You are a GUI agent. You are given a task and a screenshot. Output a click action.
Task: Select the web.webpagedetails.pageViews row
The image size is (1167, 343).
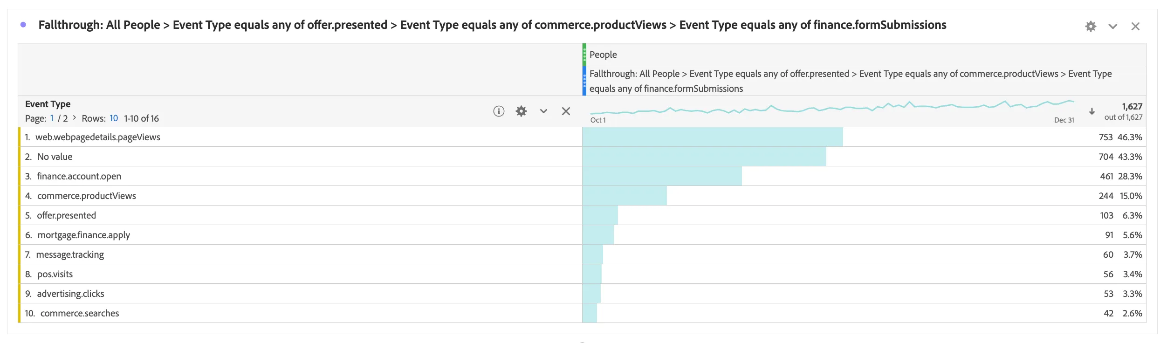[x=582, y=137]
